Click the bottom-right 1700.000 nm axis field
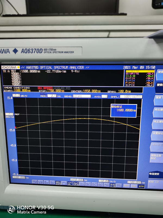 (134, 182)
